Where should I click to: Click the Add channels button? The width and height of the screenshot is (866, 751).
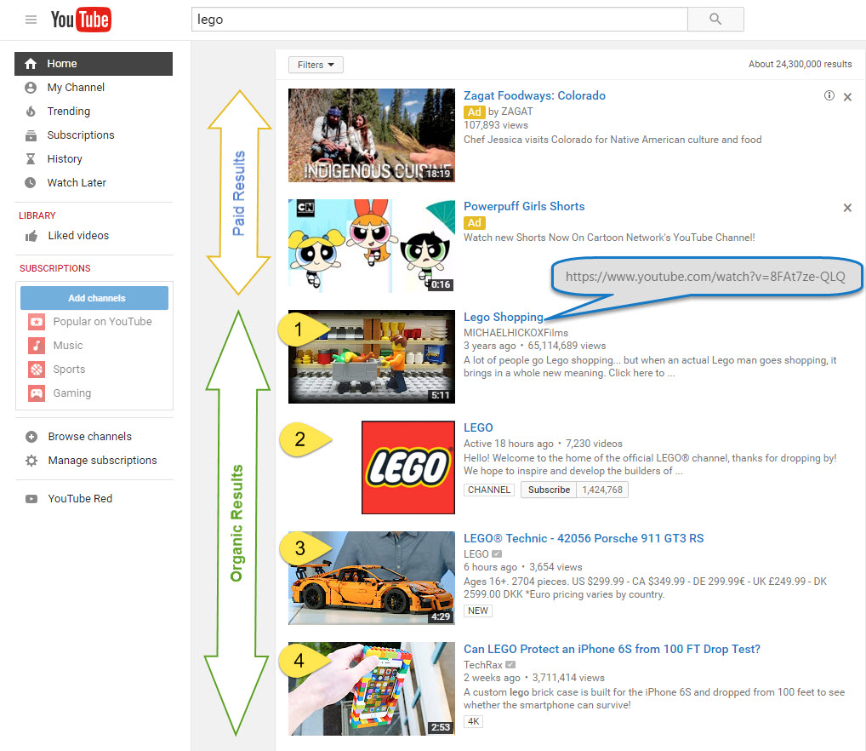(94, 298)
